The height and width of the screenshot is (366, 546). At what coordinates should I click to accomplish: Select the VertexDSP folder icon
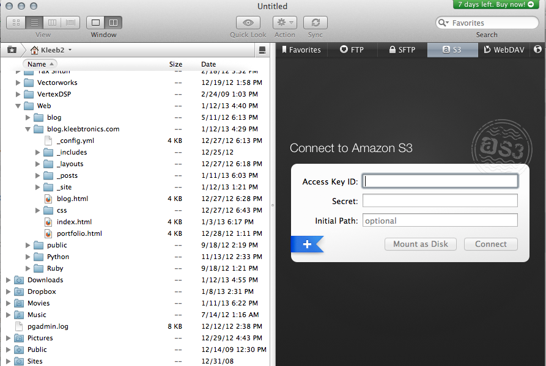[29, 94]
